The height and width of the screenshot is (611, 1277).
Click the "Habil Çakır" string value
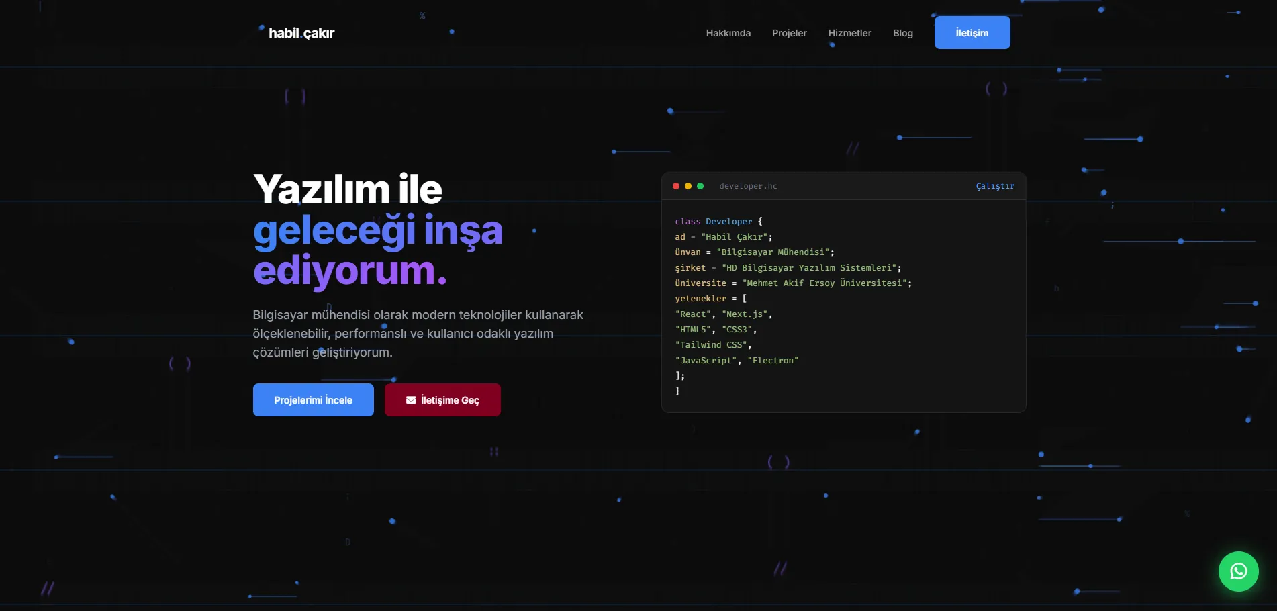(734, 236)
